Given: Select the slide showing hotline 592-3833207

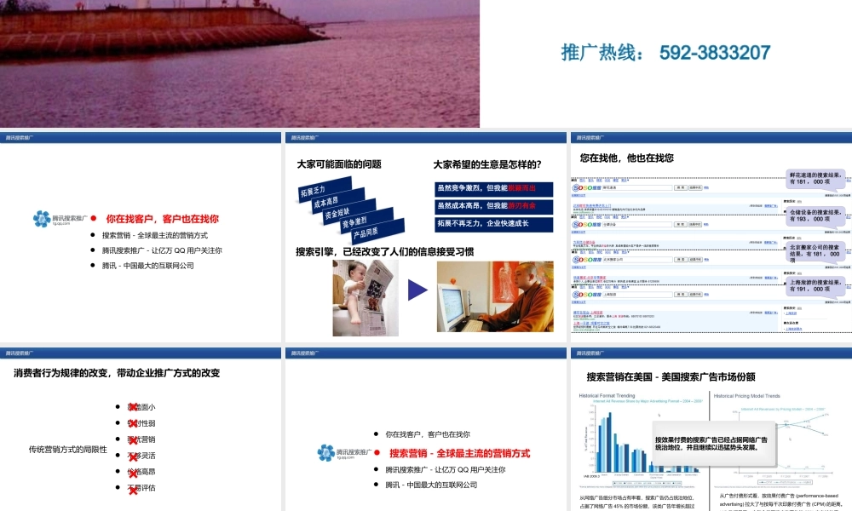Looking at the screenshot, I should pos(426,64).
